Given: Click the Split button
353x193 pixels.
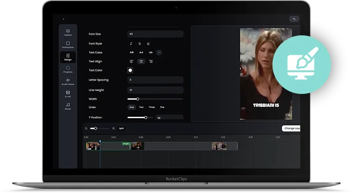Looking at the screenshot, I should [x=122, y=128].
